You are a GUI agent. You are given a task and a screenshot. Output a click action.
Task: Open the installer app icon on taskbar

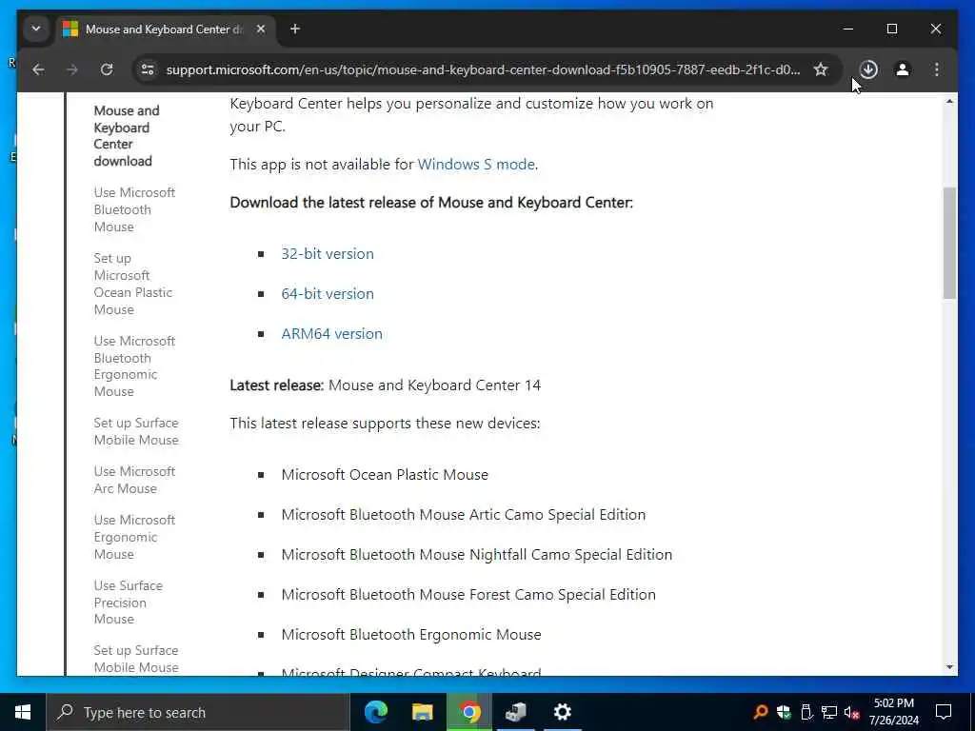516,712
